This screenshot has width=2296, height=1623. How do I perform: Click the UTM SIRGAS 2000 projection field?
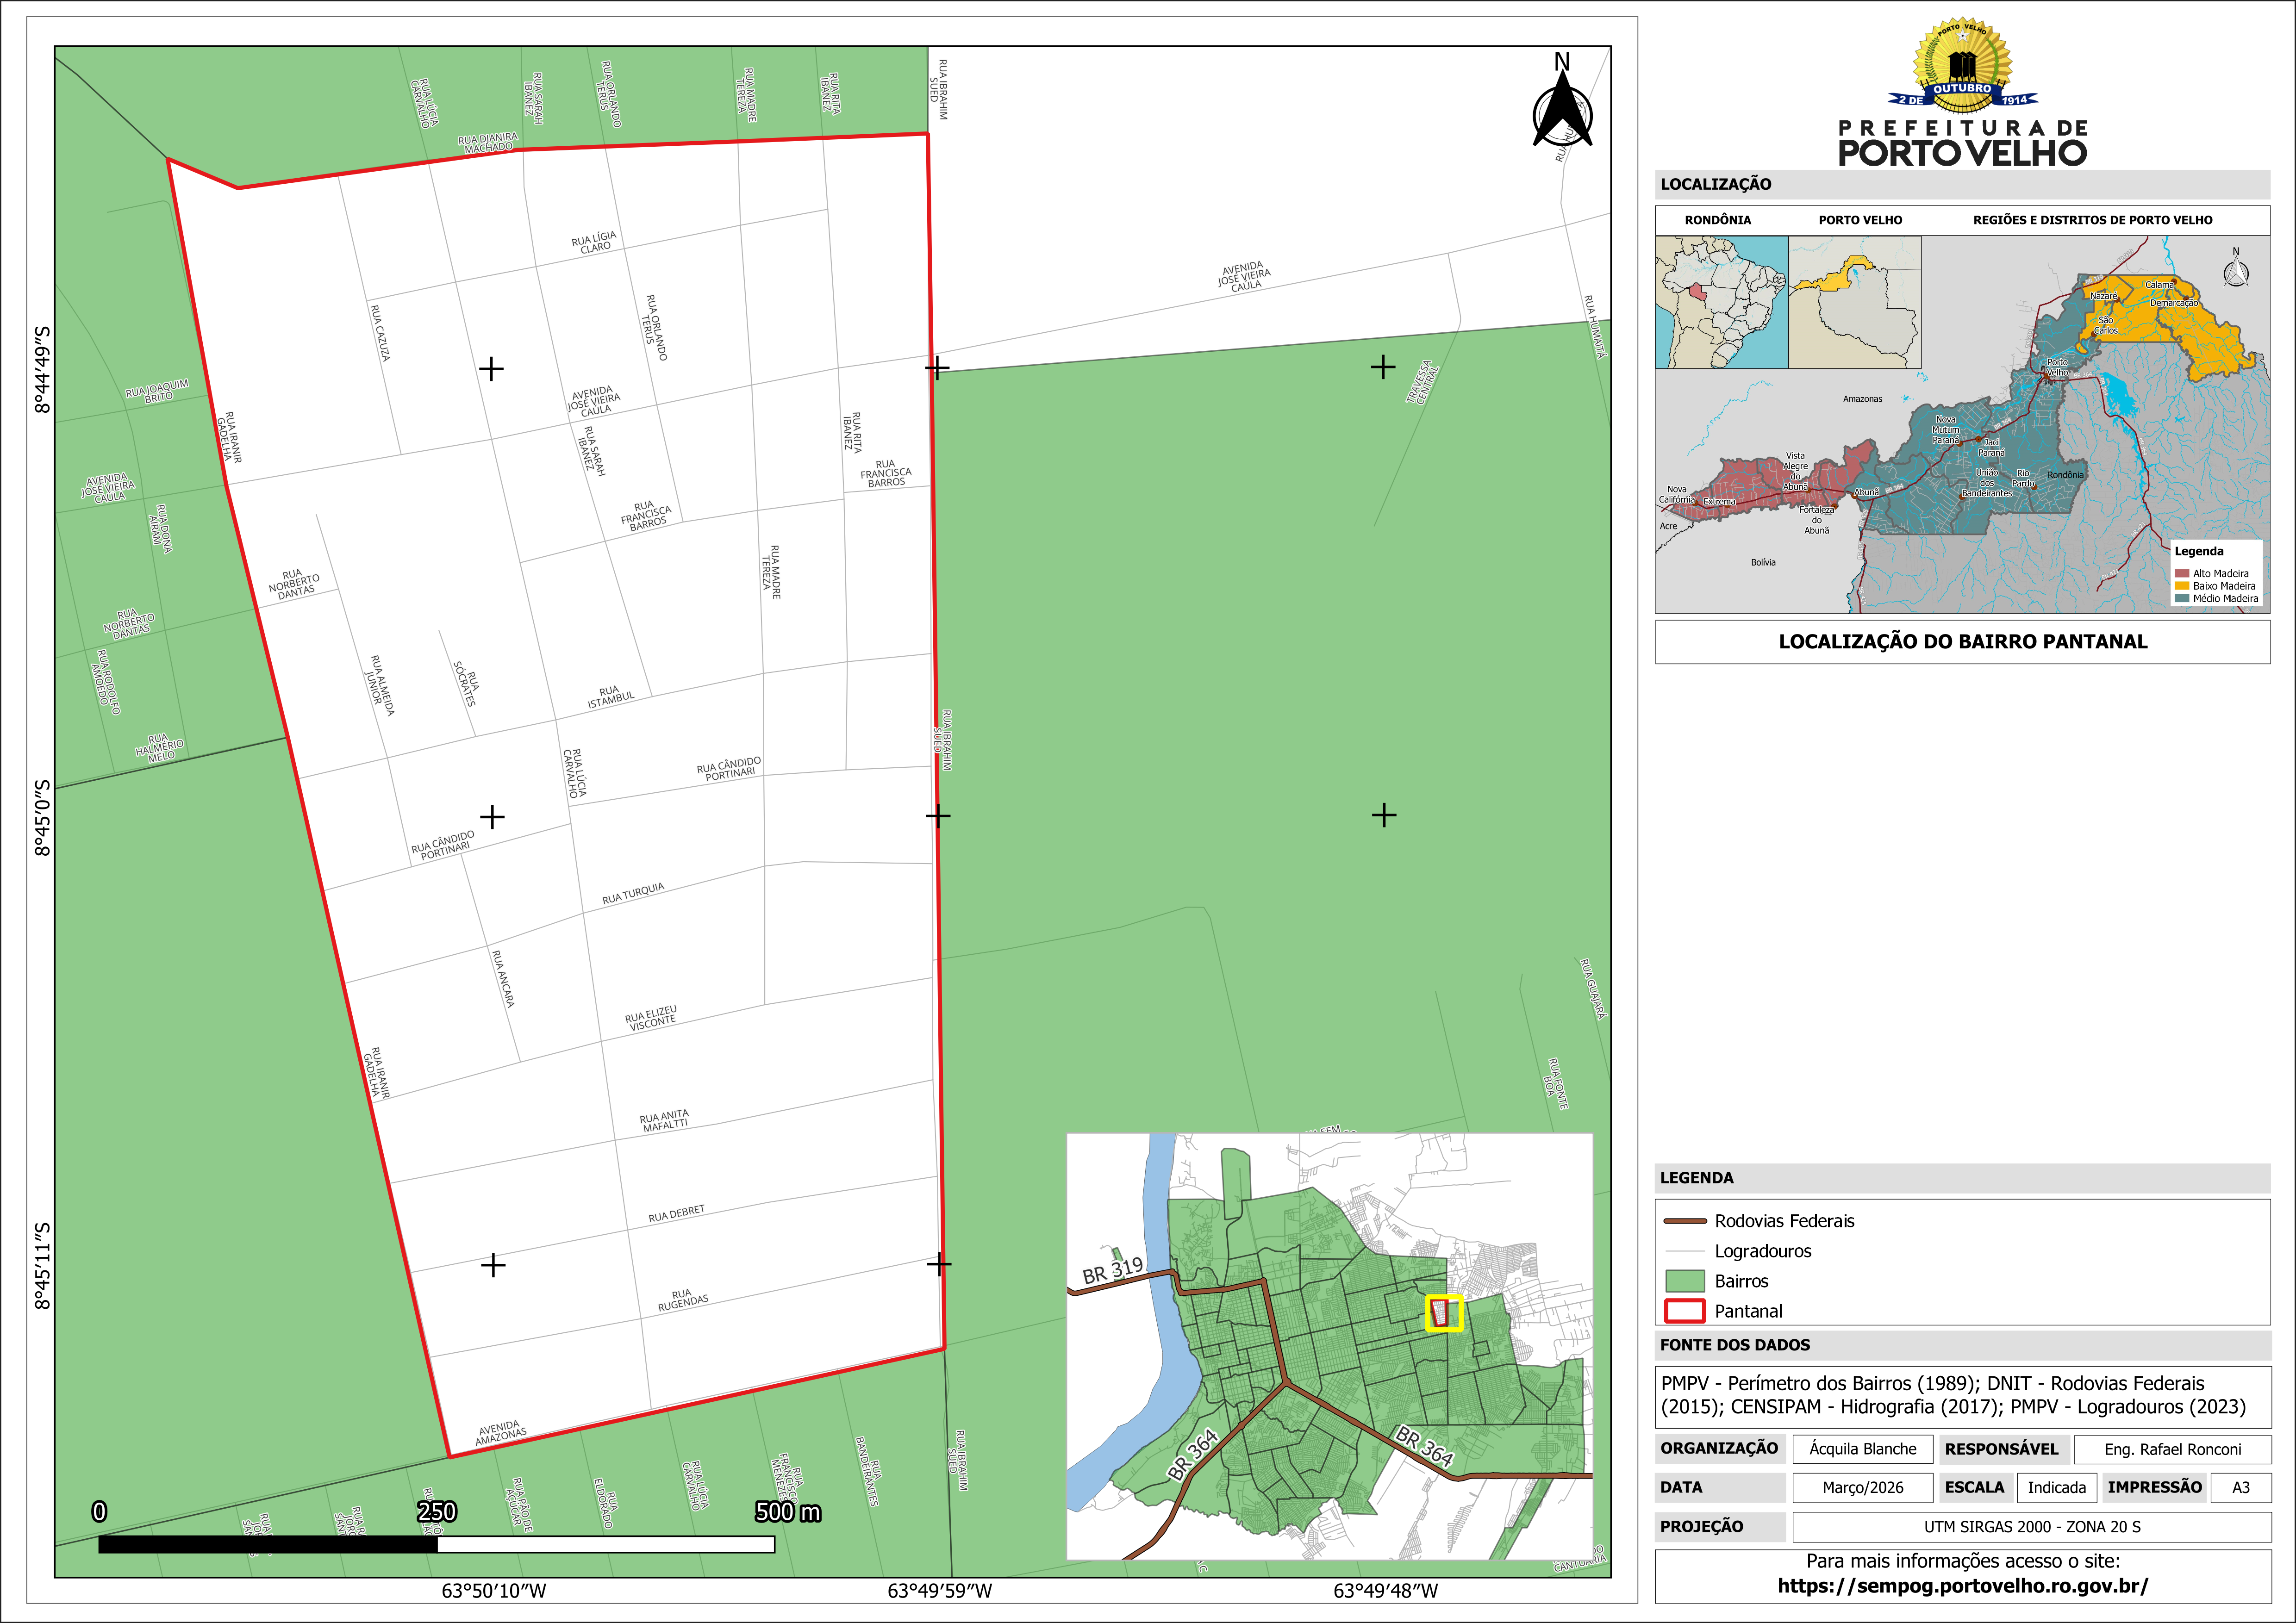click(2031, 1527)
